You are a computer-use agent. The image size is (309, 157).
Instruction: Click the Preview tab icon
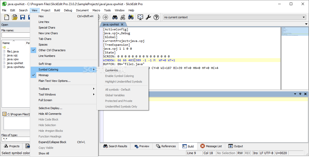(137, 146)
